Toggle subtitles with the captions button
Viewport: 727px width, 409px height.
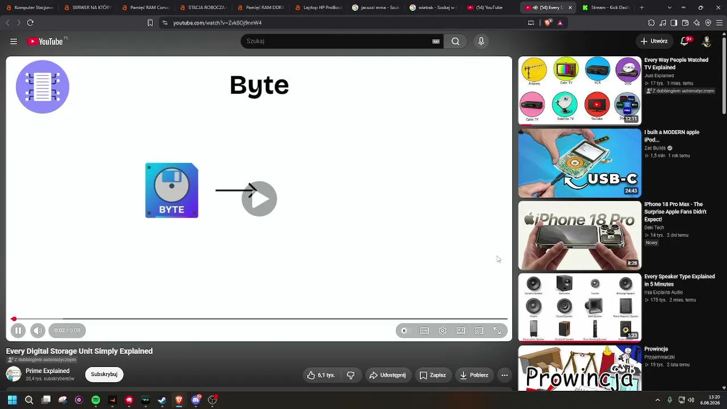424,331
